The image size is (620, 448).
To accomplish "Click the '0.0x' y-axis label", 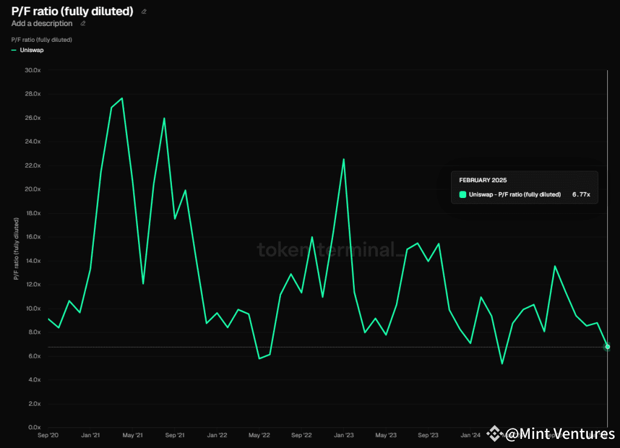I will [35, 427].
